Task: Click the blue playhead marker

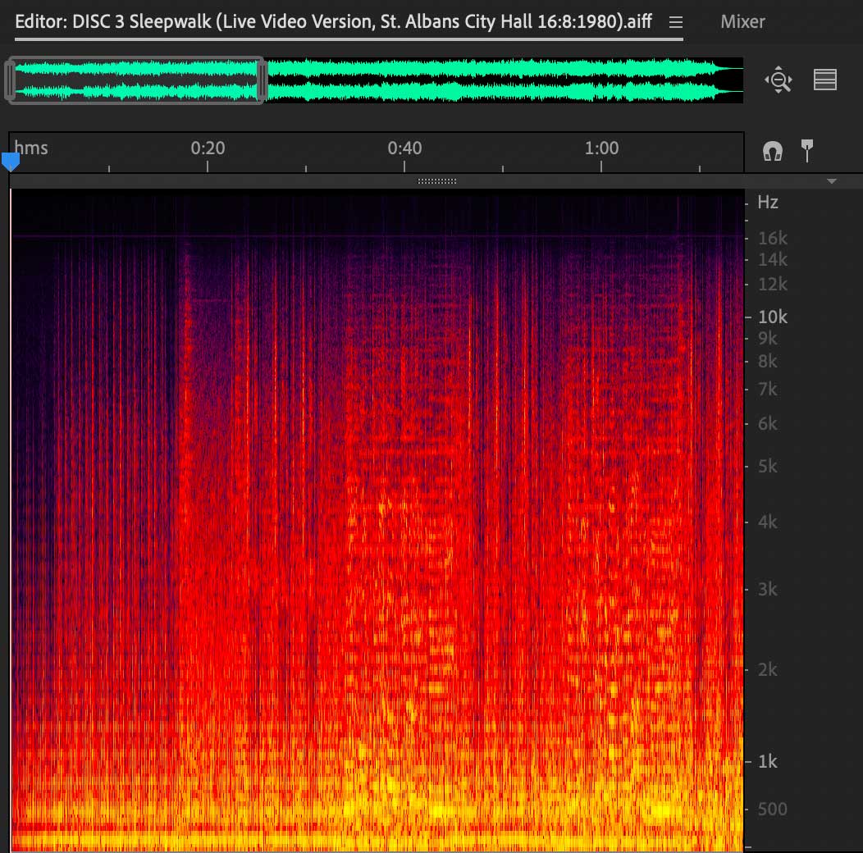Action: click(11, 162)
